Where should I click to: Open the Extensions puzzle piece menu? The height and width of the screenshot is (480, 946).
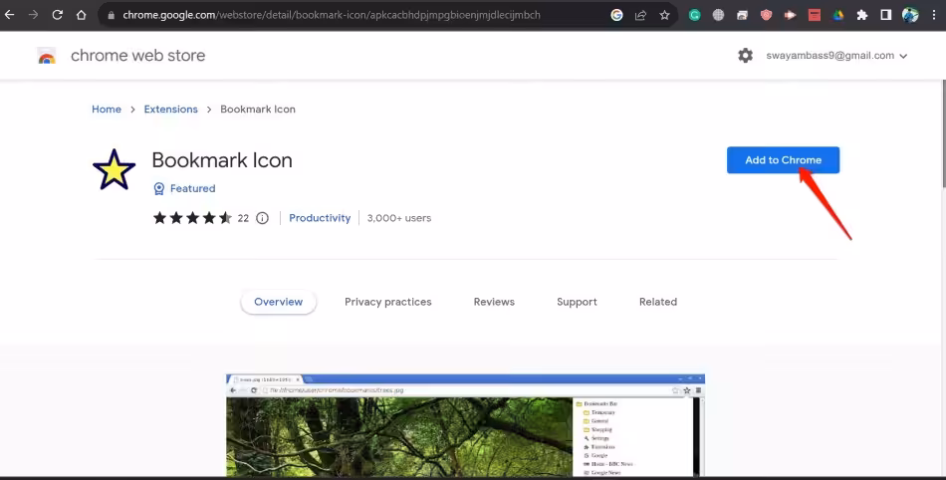pyautogui.click(x=862, y=15)
